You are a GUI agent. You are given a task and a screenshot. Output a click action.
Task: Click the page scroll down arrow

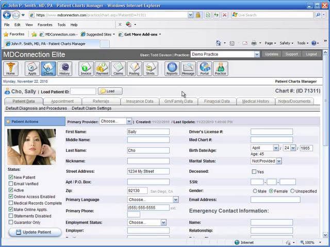pyautogui.click(x=325, y=235)
